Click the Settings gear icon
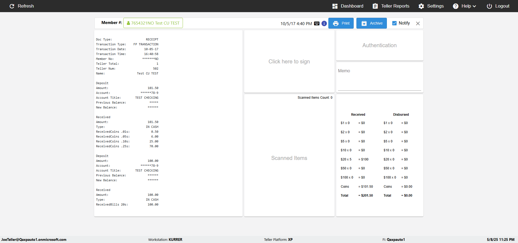 421,6
